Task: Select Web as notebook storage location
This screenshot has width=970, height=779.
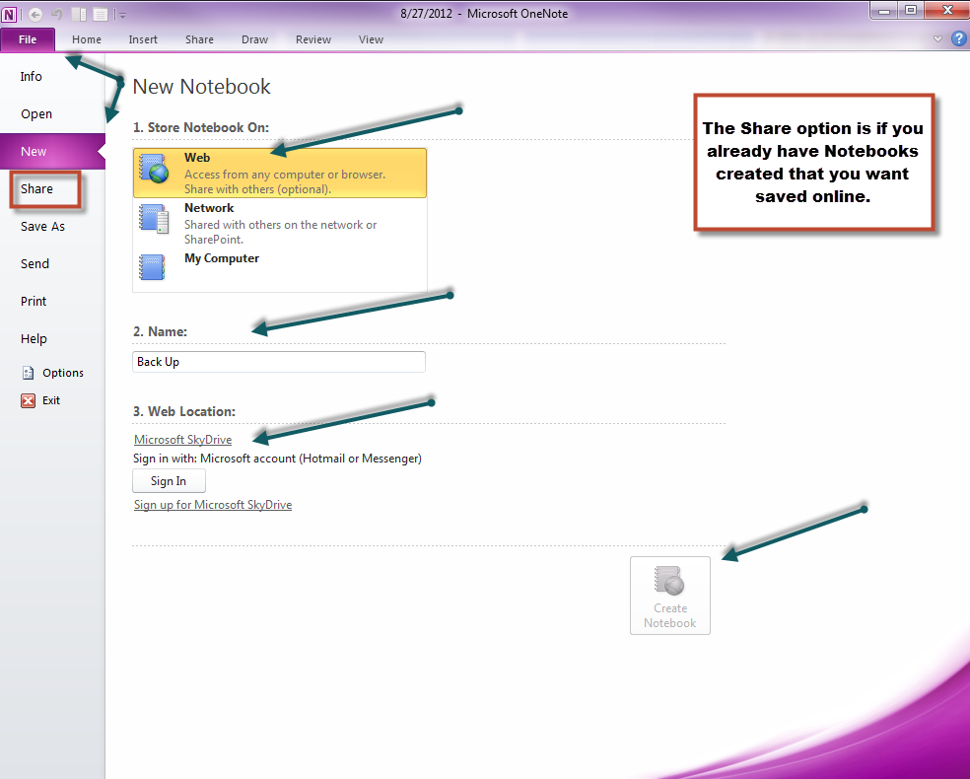Action: coord(280,173)
